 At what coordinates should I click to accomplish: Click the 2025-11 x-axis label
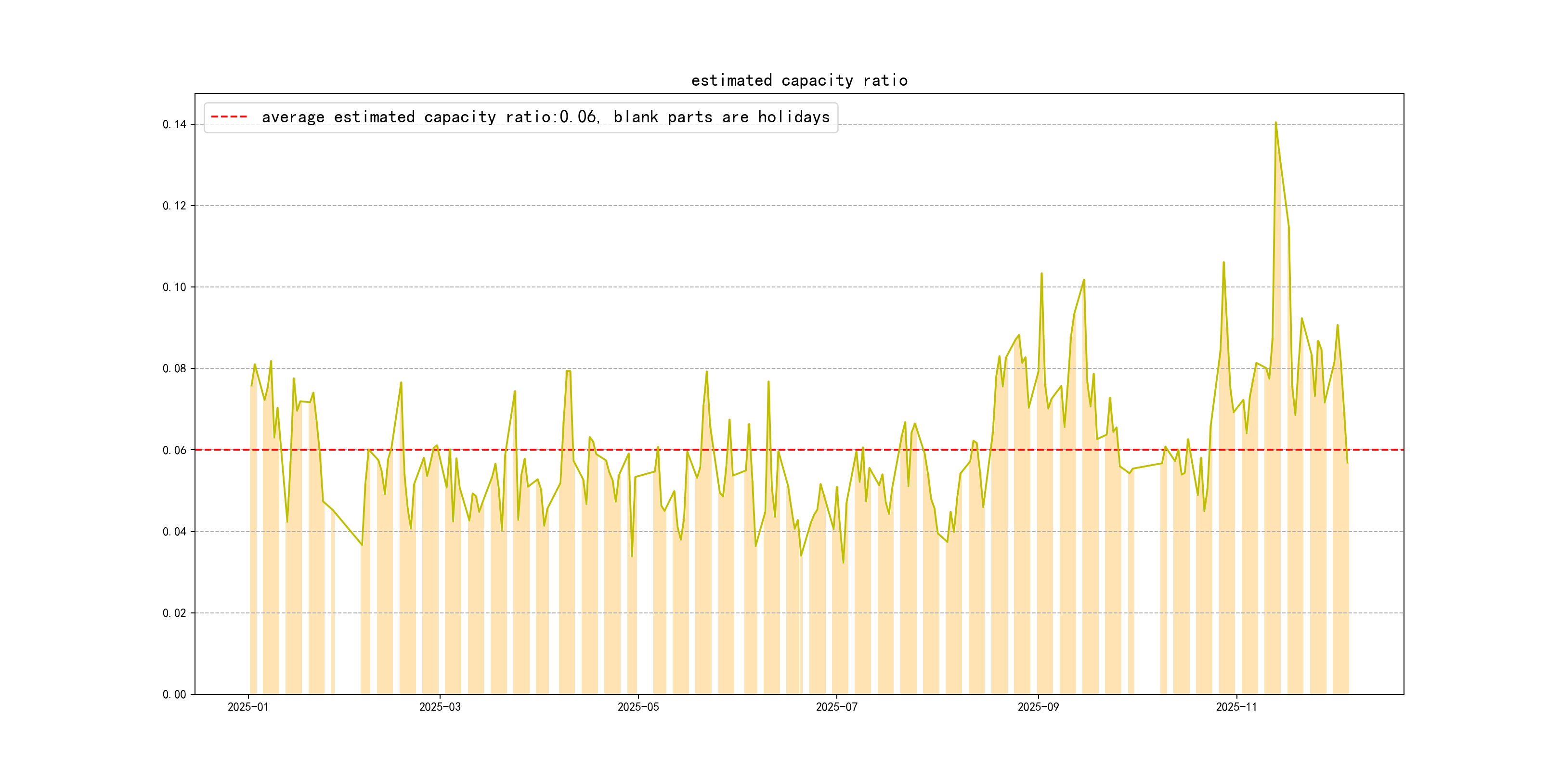tap(1236, 707)
